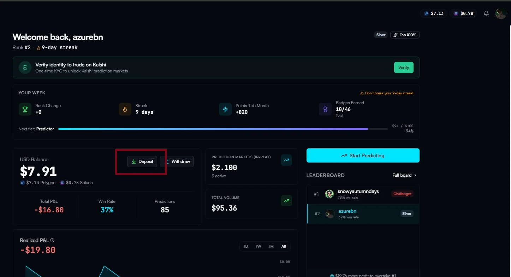Image resolution: width=511 pixels, height=277 pixels.
Task: Click the Deposit button
Action: tap(142, 161)
